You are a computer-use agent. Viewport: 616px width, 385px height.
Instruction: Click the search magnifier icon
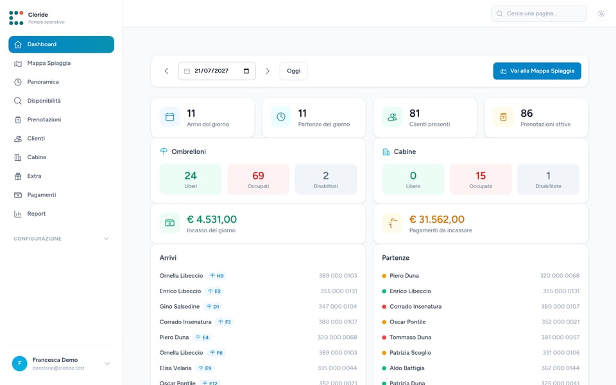coord(499,13)
